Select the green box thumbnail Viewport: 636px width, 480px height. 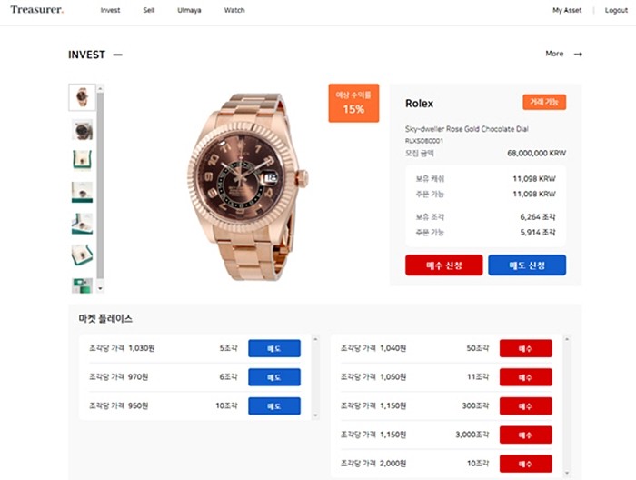click(x=83, y=160)
